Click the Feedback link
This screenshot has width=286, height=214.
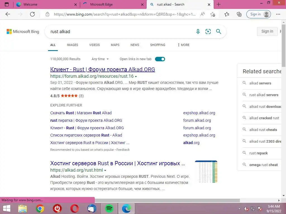click(x=123, y=150)
